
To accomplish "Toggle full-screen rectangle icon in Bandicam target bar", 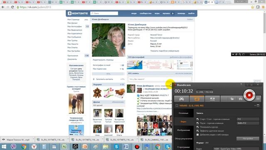I will pyautogui.click(x=258, y=105).
